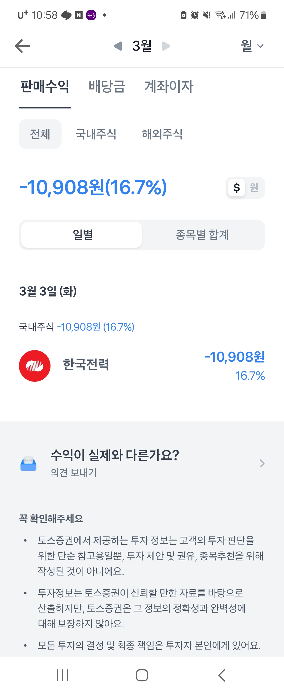284x695 pixels.
Task: Select the 일별 view segment
Action: (x=82, y=235)
